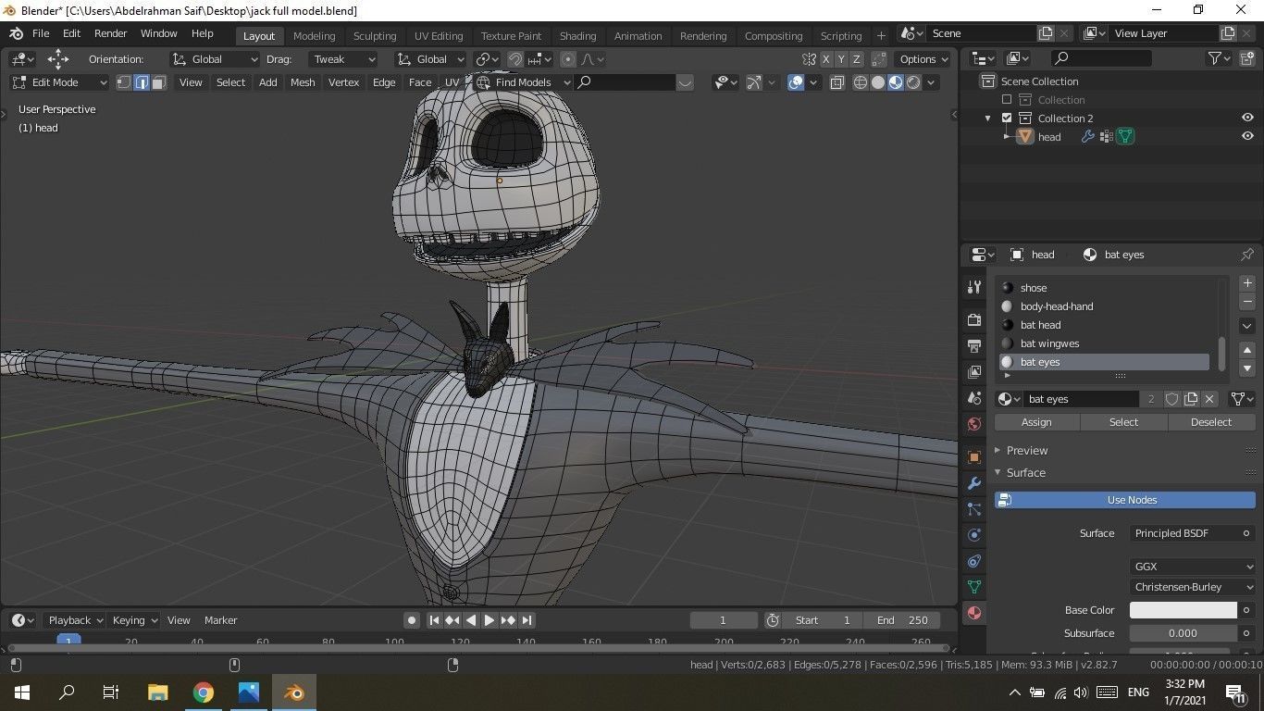This screenshot has width=1264, height=711.
Task: Open the Christensen-Burley dropdown
Action: pyautogui.click(x=1193, y=587)
